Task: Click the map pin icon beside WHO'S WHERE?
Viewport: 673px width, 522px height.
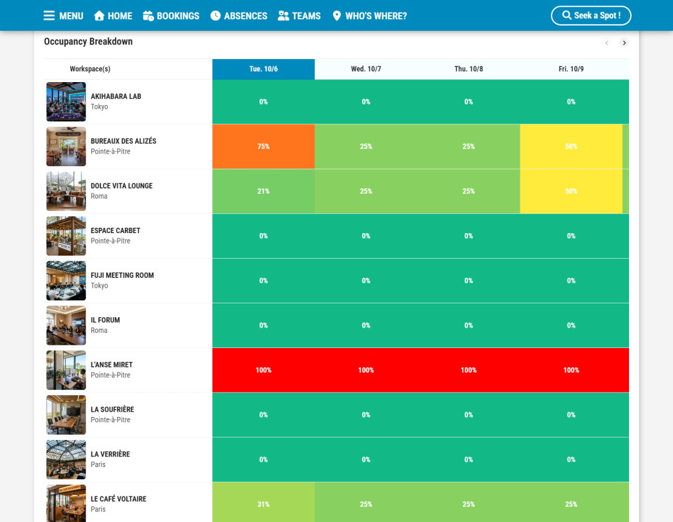Action: pos(337,16)
